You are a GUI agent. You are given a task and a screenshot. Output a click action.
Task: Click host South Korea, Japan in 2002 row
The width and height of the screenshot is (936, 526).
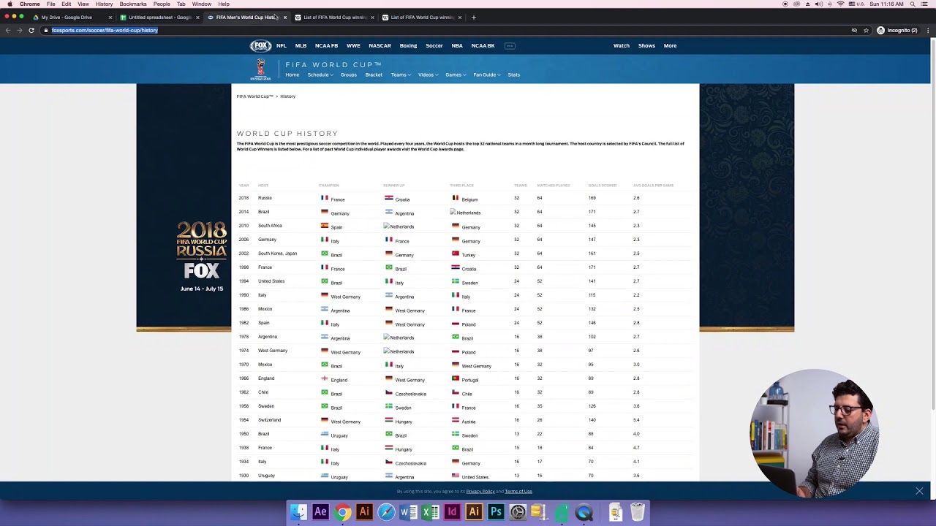(277, 254)
